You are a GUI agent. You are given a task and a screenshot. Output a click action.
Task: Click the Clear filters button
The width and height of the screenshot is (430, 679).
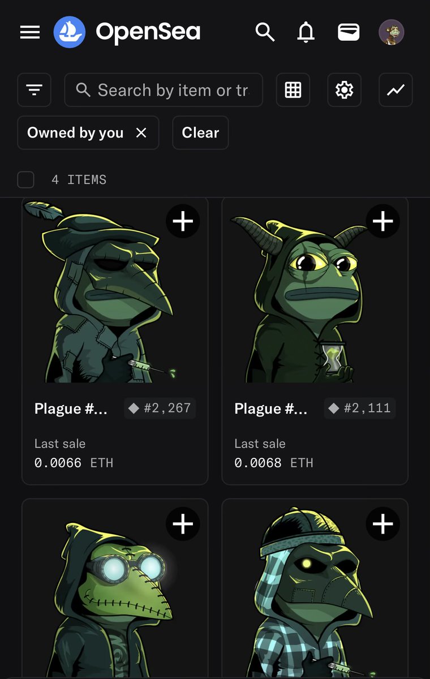click(x=200, y=133)
